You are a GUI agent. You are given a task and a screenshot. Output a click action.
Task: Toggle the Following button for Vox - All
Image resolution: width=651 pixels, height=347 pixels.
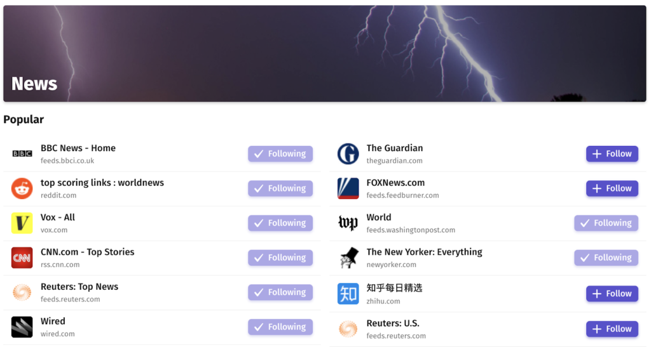point(280,223)
